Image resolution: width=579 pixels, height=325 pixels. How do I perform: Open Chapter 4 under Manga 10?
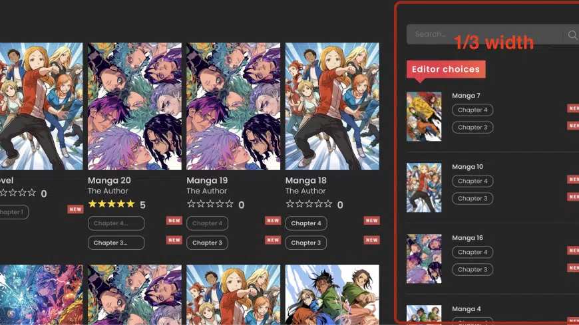(x=473, y=181)
